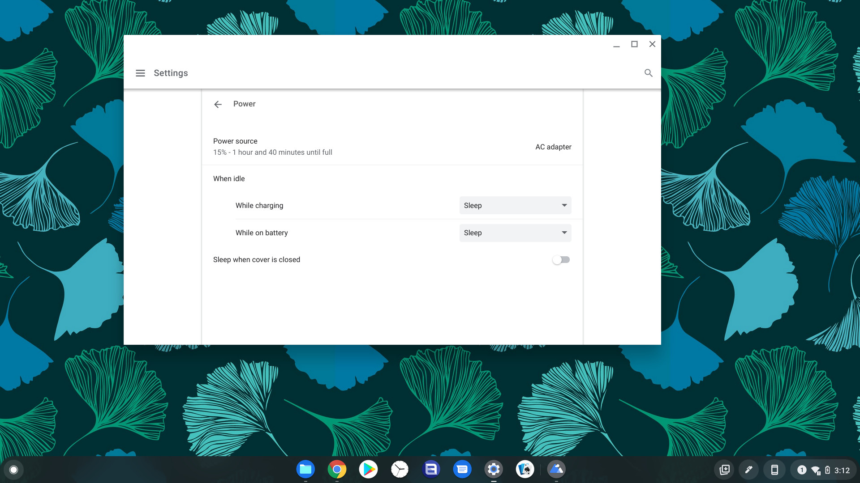This screenshot has height=483, width=860.
Task: Expand the While charging dropdown
Action: point(515,205)
